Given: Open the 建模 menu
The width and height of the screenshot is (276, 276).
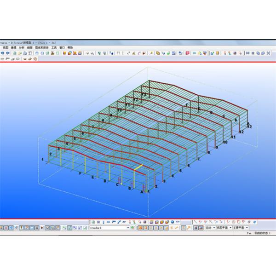Looking at the screenshot, I should (x=14, y=47).
